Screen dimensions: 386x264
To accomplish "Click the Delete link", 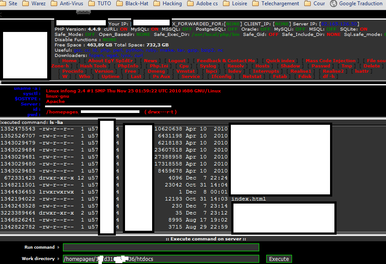I will [x=372, y=66].
